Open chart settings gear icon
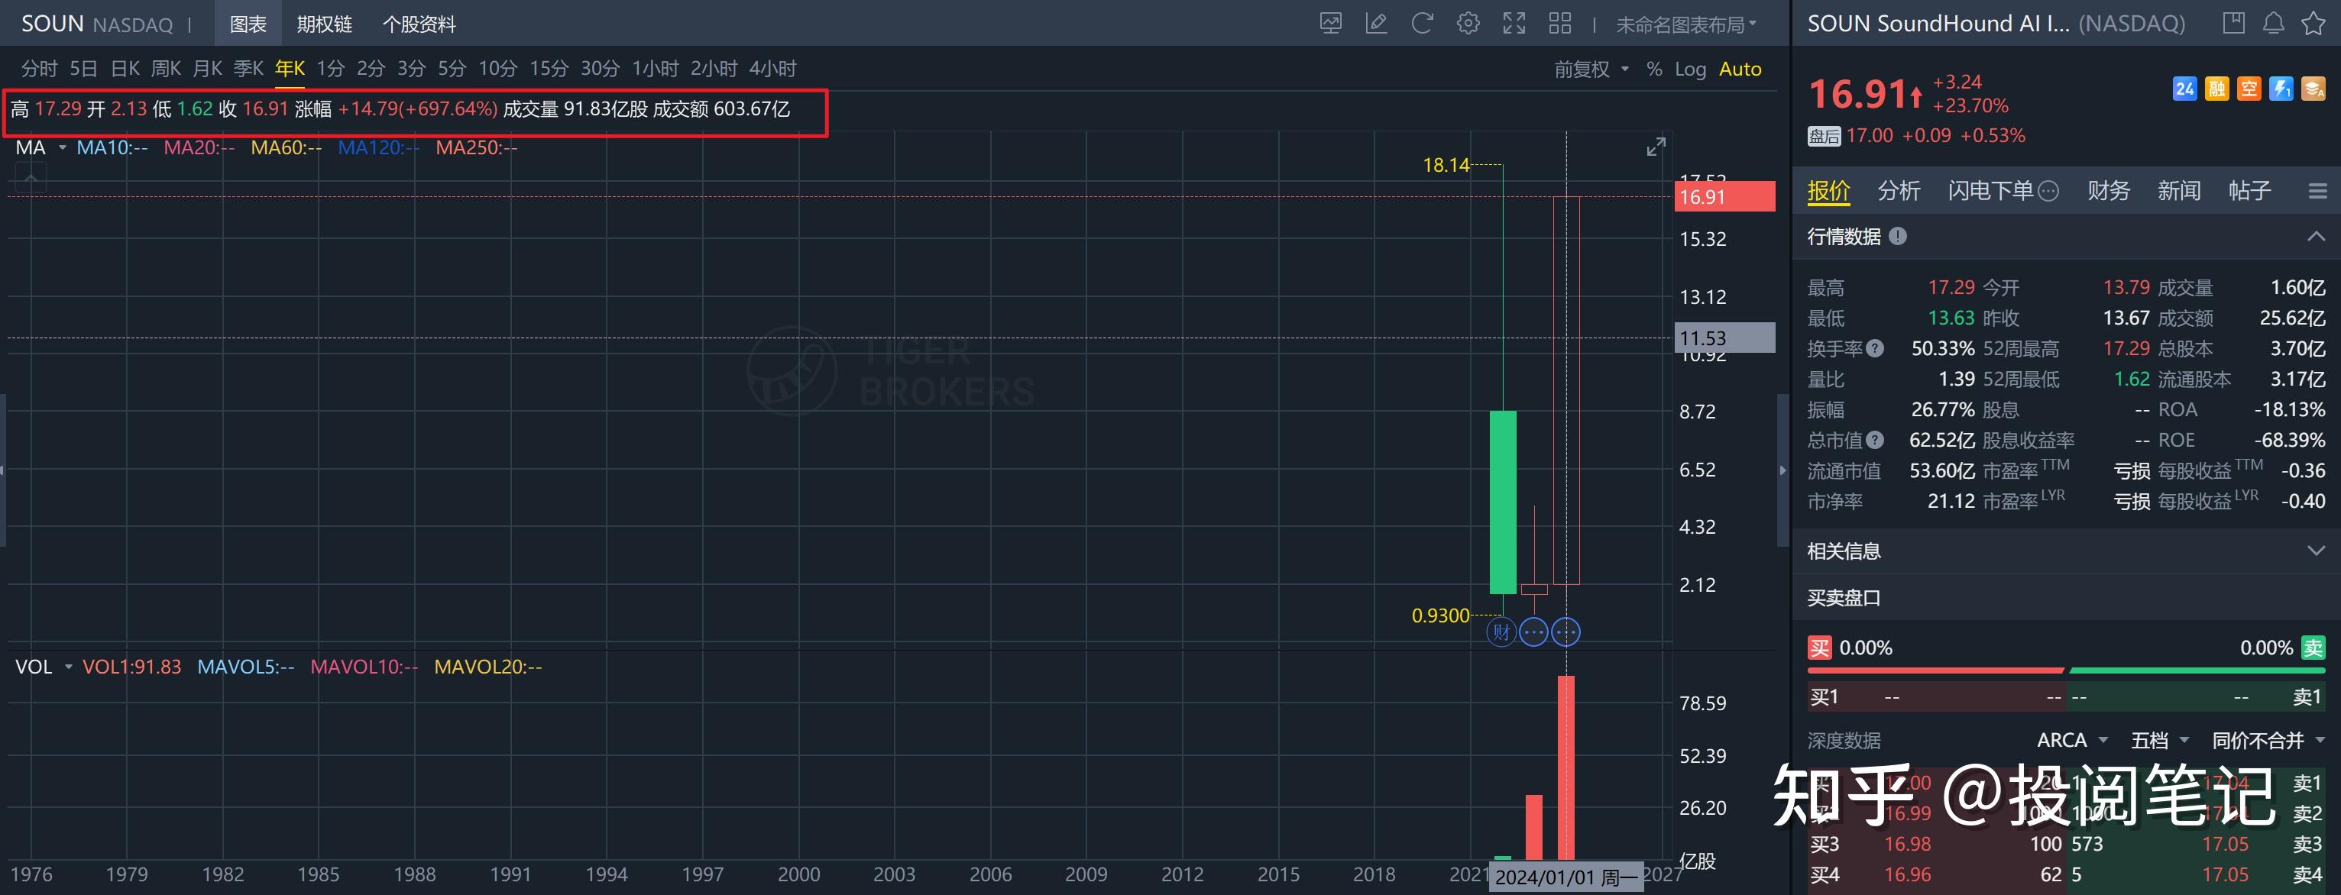Image resolution: width=2341 pixels, height=895 pixels. (x=1468, y=24)
